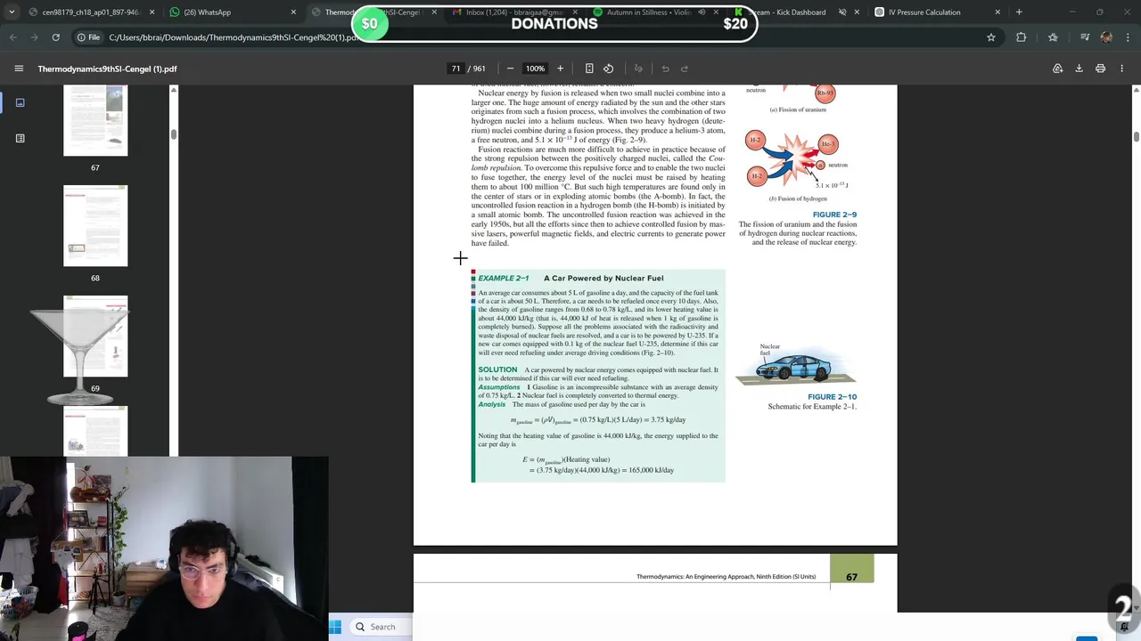Image resolution: width=1141 pixels, height=641 pixels.
Task: Open PDF viewer more actions menu
Action: tap(1121, 69)
